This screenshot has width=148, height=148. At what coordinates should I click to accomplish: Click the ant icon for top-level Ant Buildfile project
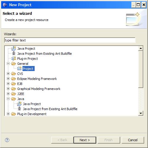point(14,54)
